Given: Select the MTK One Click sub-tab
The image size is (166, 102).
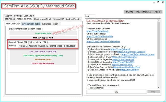Looking at the screenshot, I should coord(13,23).
